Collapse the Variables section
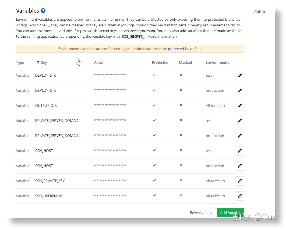 [x=261, y=12]
